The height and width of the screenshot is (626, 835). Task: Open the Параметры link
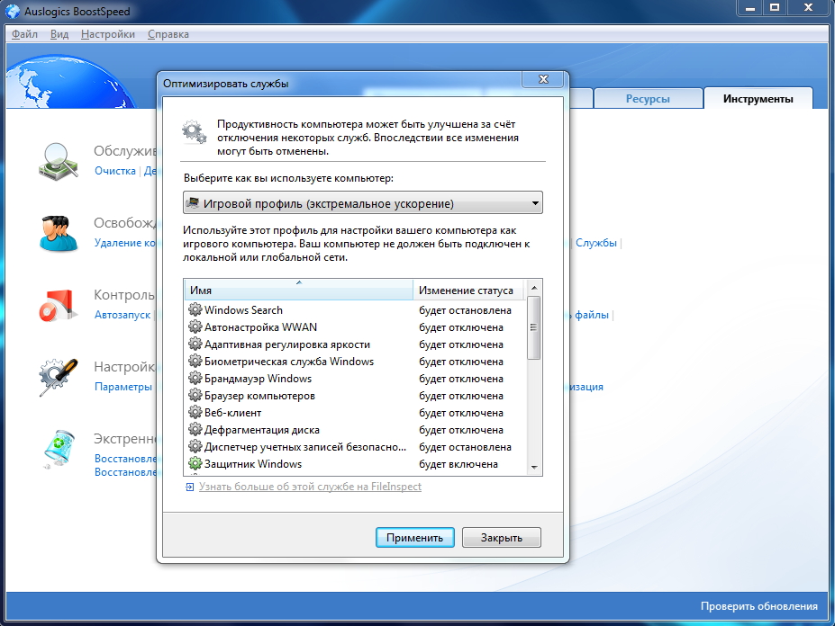click(123, 387)
